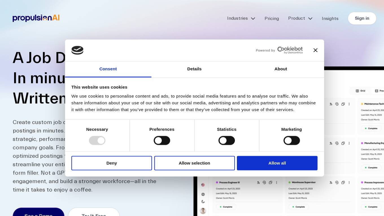Select the Consent tab
Viewport: 384px width, 216px height.
(108, 69)
